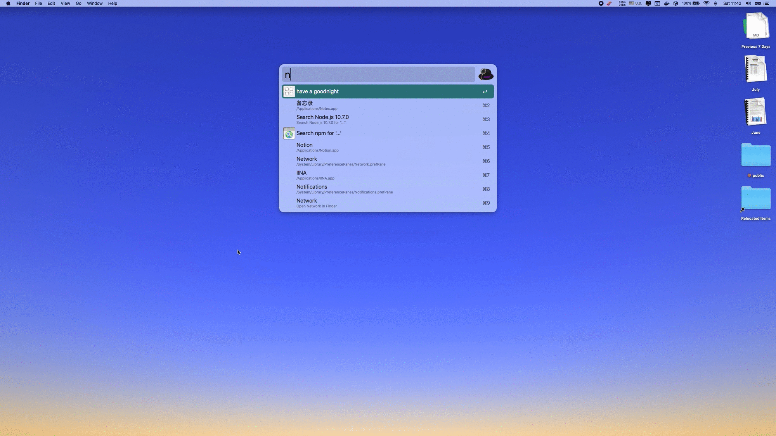Open the View menu
Screen dimensions: 776x436
point(65,3)
